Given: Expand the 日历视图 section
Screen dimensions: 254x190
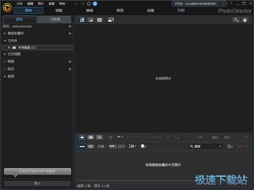Looking at the screenshot, I should pos(5,54).
